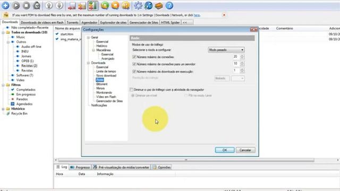This screenshot has width=340, height=191.
Task: Switch to the Downloads tab
Action: point(10,22)
